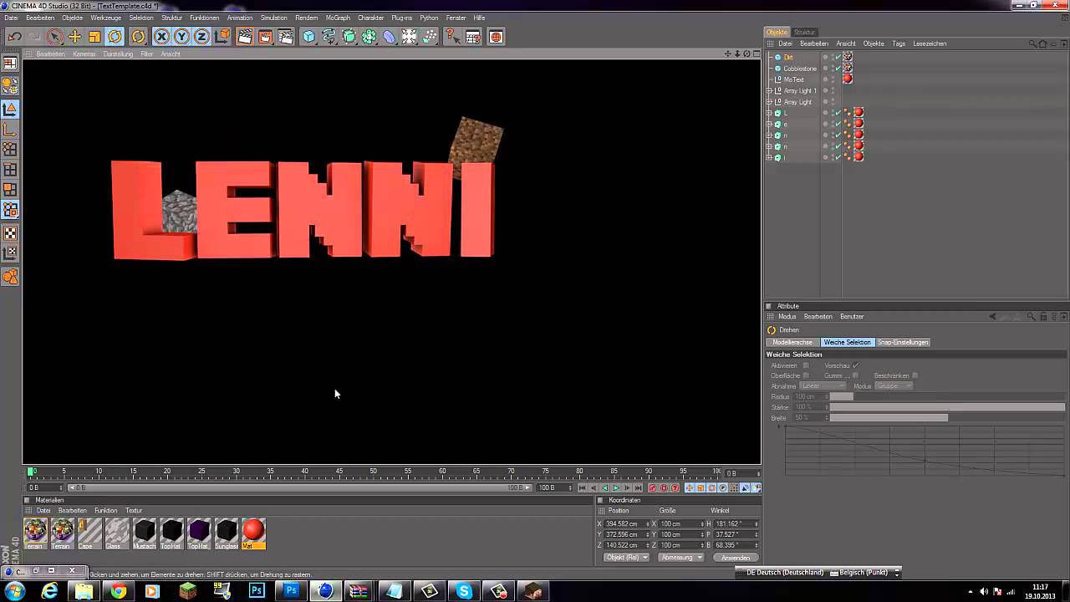
Task: Open the spline pen tool icon
Action: (x=329, y=37)
